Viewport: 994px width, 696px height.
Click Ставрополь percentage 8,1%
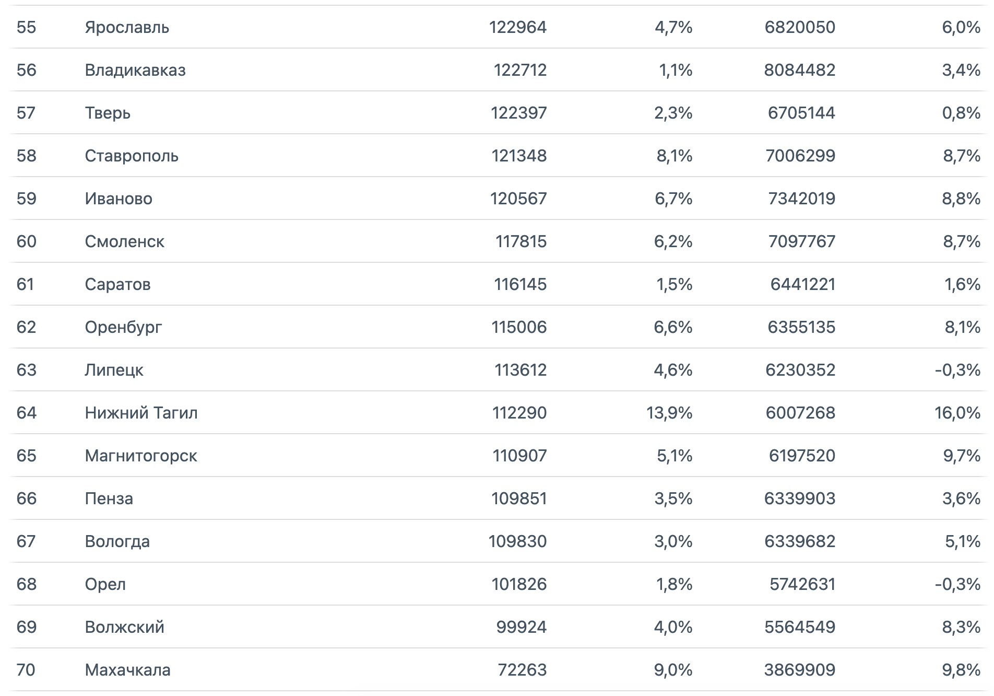(674, 156)
